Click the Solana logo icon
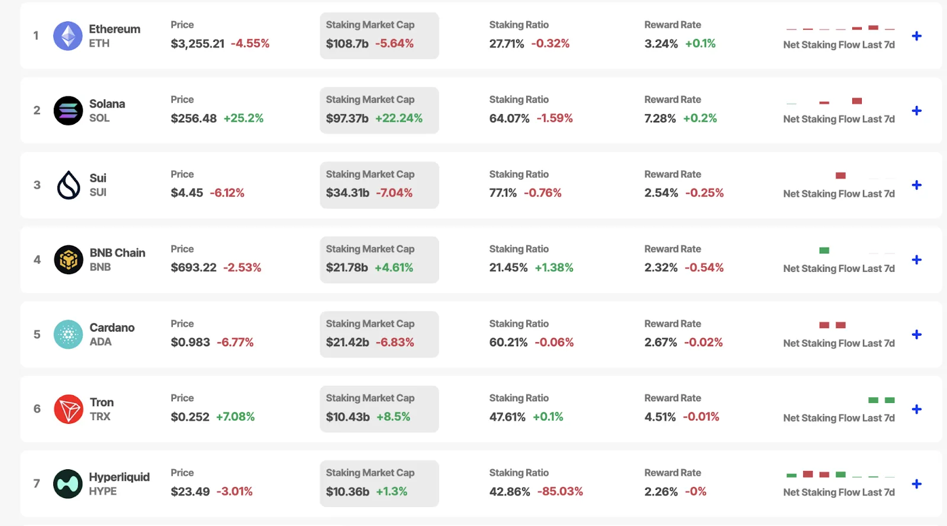Image resolution: width=947 pixels, height=526 pixels. (x=68, y=111)
